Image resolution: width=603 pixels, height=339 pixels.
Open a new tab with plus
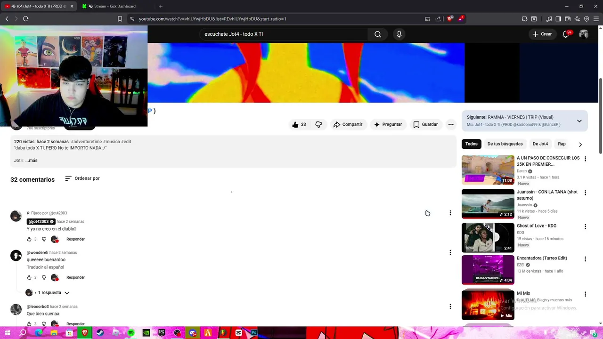pyautogui.click(x=161, y=6)
